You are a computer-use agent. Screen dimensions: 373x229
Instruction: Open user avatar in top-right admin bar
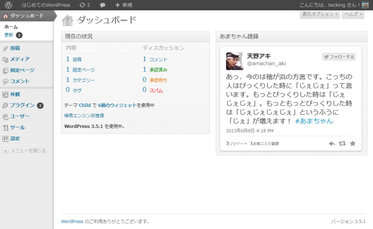[365, 5]
